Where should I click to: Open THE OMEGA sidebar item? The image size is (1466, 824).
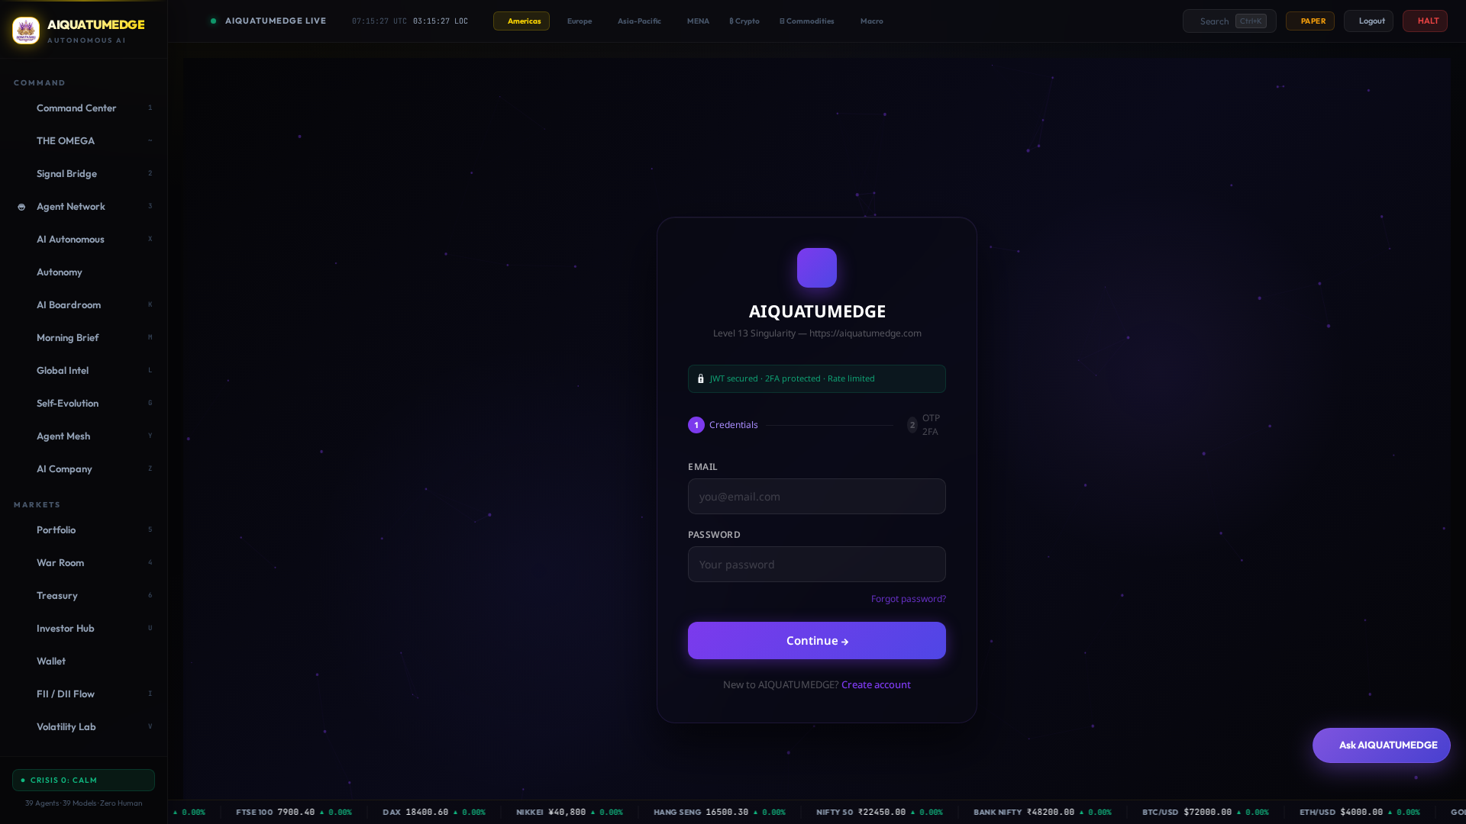point(84,141)
